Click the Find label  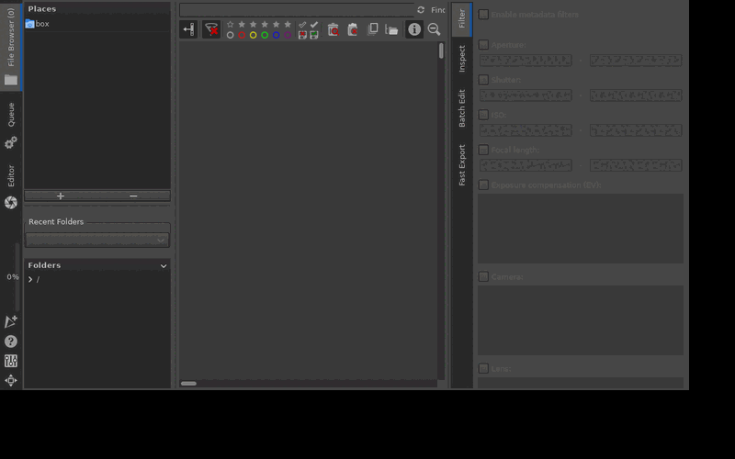tap(438, 10)
